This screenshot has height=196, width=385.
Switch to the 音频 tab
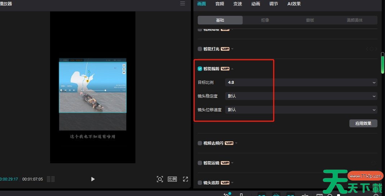click(220, 4)
